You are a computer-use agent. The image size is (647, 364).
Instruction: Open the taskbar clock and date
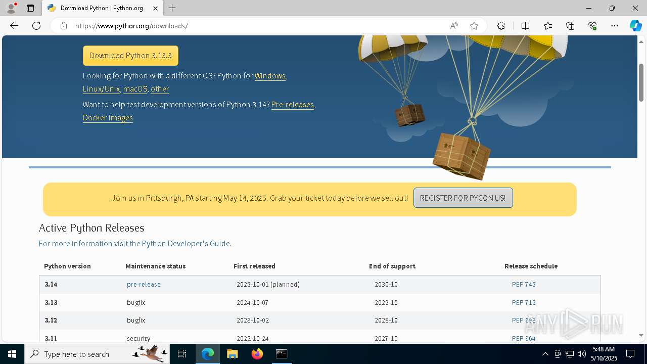point(604,354)
